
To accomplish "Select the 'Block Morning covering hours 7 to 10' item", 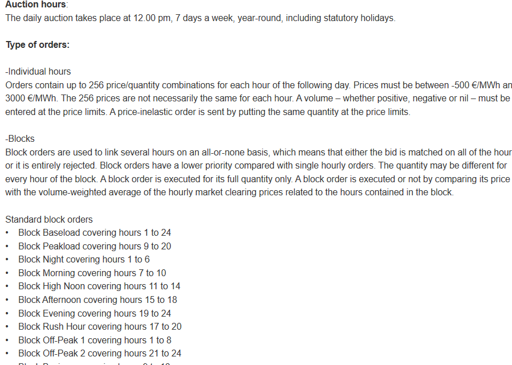I will point(92,273).
